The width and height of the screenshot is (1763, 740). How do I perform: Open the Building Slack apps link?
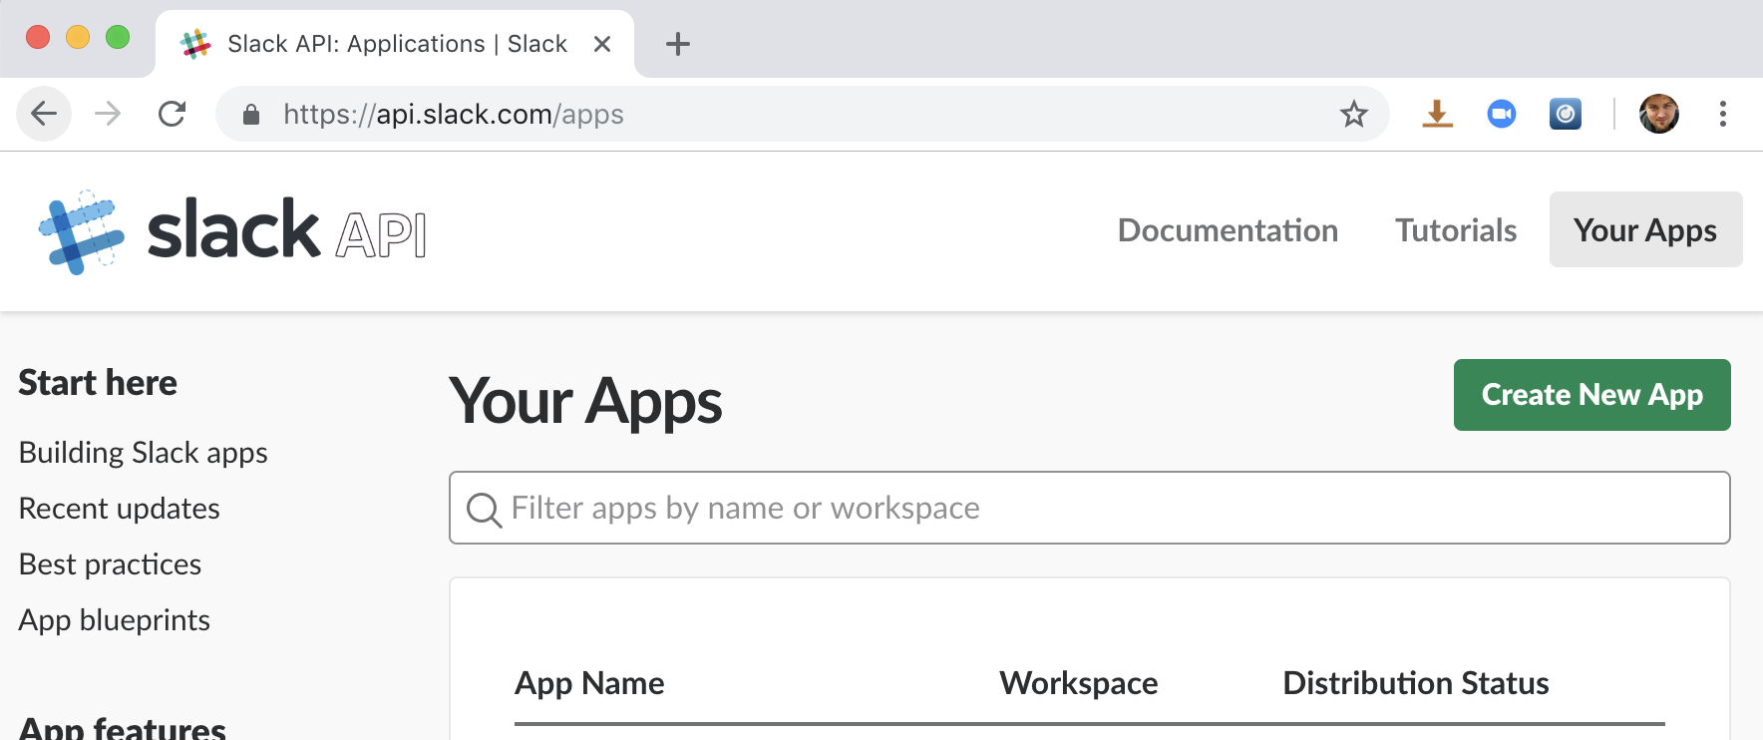[144, 453]
